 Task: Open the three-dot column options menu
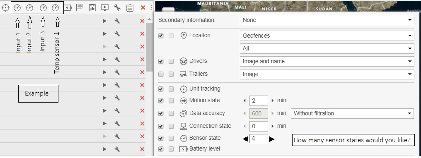tap(151, 8)
